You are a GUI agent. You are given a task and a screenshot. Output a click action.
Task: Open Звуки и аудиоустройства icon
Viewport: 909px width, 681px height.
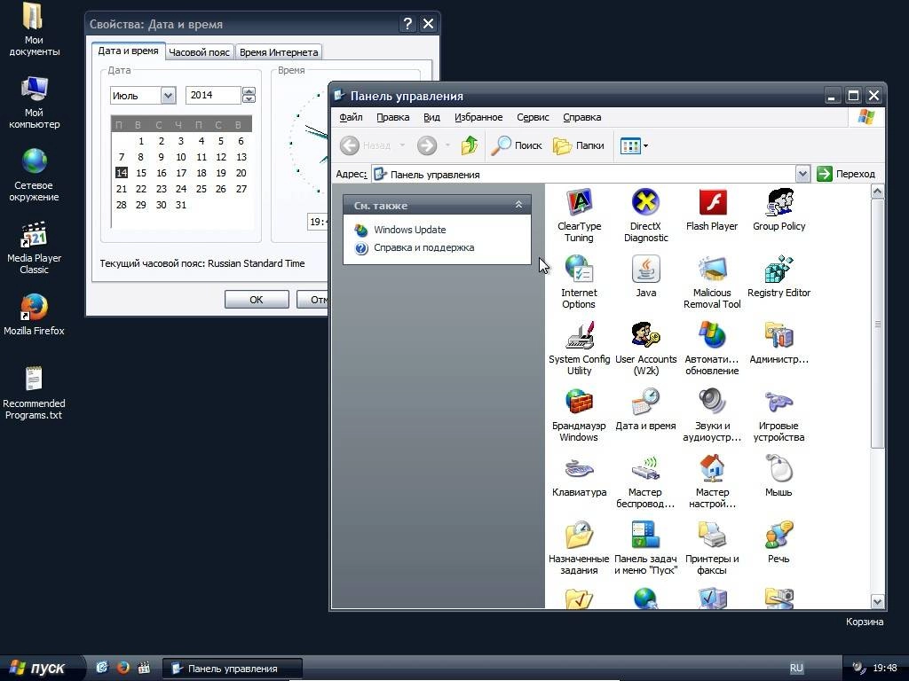pos(712,415)
